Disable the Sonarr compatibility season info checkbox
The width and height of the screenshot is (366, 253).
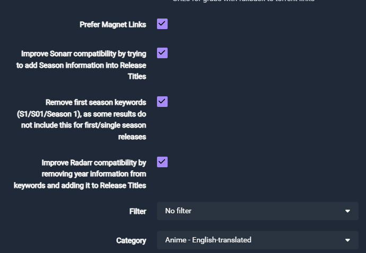tap(162, 53)
